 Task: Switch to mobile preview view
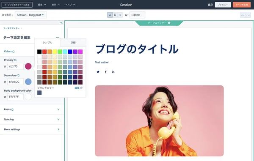tap(120, 15)
